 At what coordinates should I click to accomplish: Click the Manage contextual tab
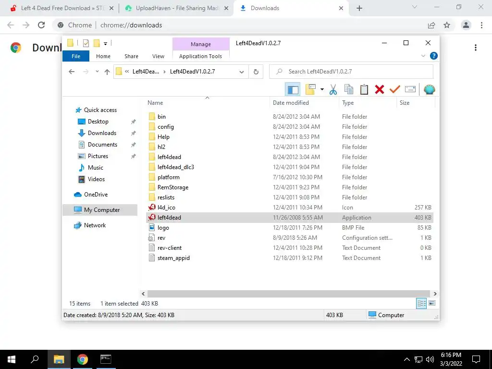pyautogui.click(x=201, y=44)
